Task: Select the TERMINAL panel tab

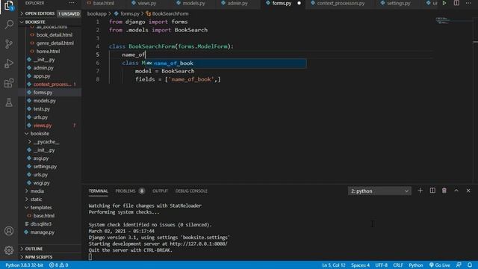Action: click(98, 191)
